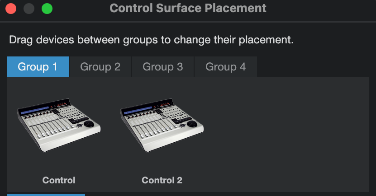Open the Group 3 tab
Image resolution: width=376 pixels, height=196 pixels.
tap(162, 67)
